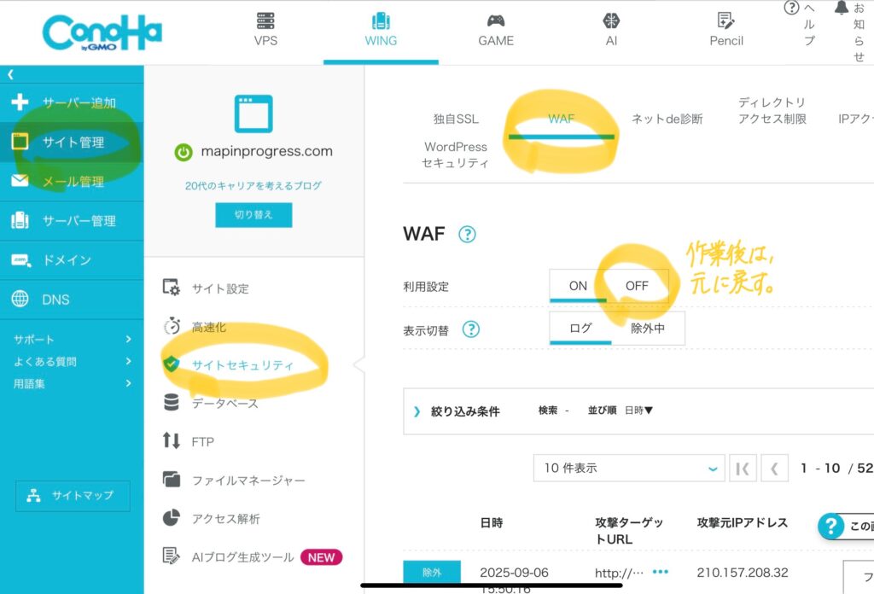This screenshot has height=594, width=874.
Task: Click the 除外 button for the 2025-09-06 entry
Action: pos(432,572)
